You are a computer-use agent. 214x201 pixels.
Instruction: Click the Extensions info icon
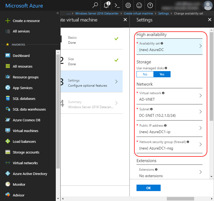pyautogui.click(x=156, y=169)
